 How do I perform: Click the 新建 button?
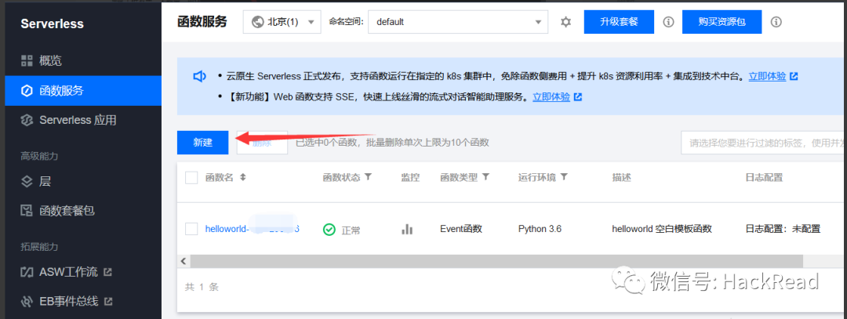[x=202, y=143]
